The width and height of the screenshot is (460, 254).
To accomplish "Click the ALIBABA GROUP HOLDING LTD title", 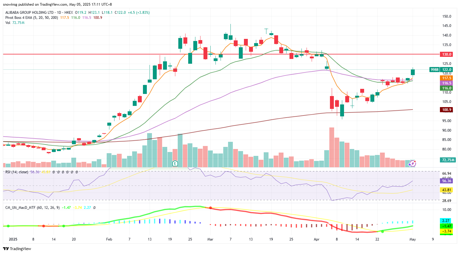I will pos(29,13).
